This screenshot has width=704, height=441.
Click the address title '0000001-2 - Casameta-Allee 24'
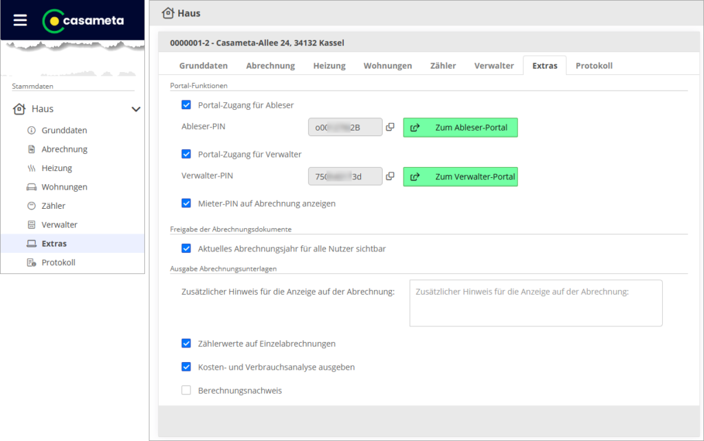pos(257,43)
